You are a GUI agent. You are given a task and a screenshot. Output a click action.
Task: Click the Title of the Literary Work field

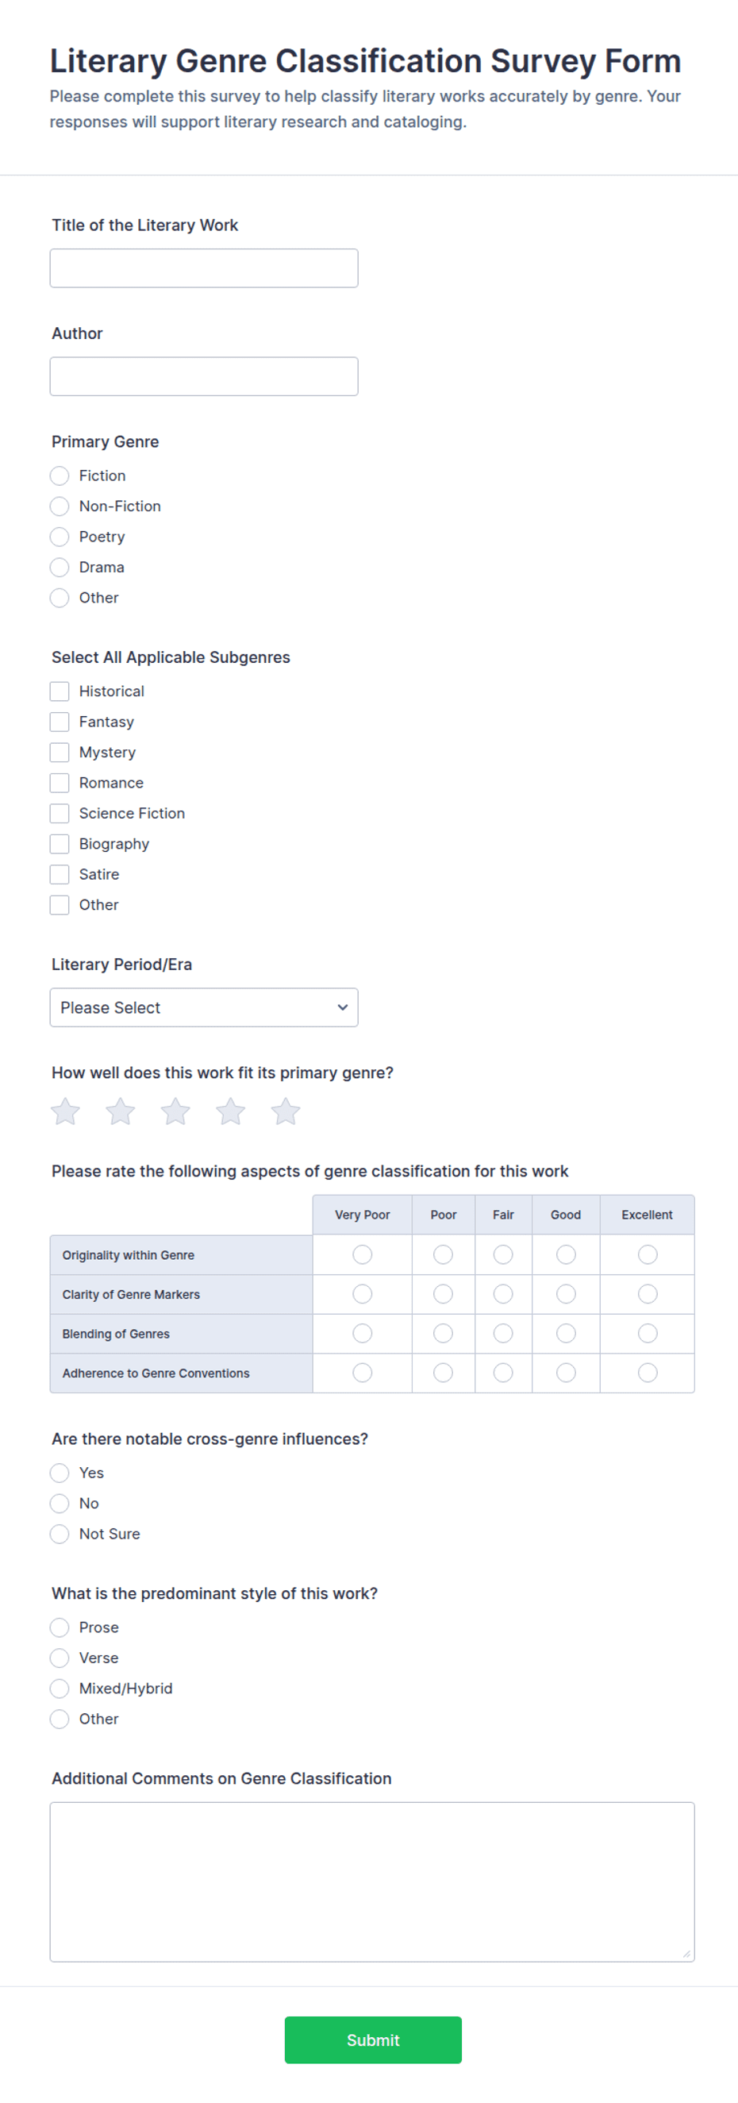(x=204, y=268)
